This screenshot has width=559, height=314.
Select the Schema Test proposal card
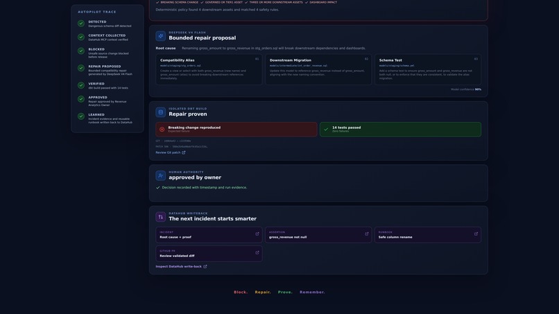(x=428, y=69)
